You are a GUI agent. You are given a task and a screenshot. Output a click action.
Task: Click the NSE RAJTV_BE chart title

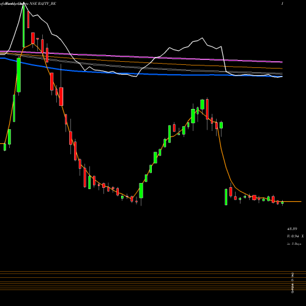coord(43,4)
